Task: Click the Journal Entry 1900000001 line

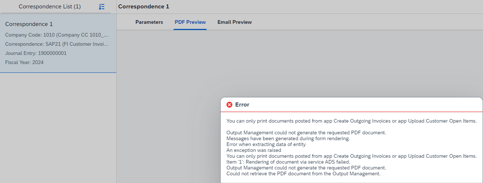Action: 36,53
